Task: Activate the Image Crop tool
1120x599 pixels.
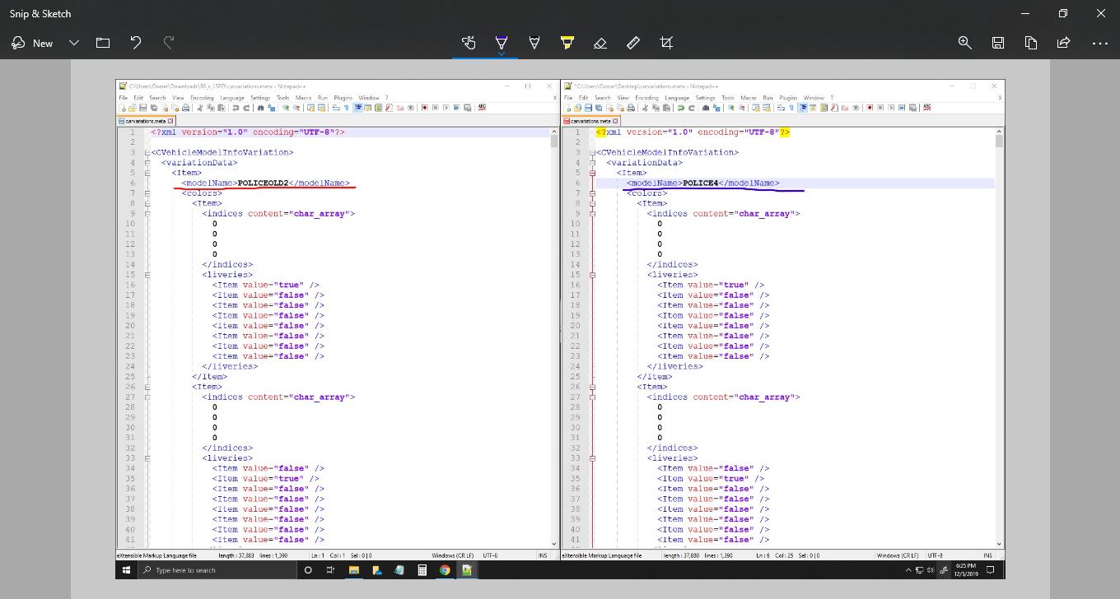Action: 666,43
